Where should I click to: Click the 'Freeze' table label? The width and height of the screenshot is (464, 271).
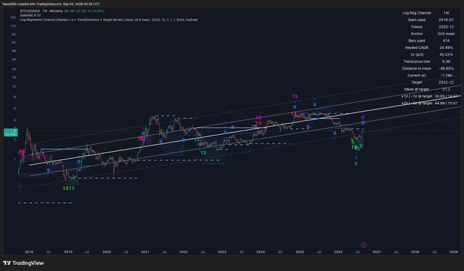(417, 27)
